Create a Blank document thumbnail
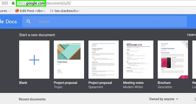Image resolution: width=196 pixels, height=104 pixels. [34, 60]
